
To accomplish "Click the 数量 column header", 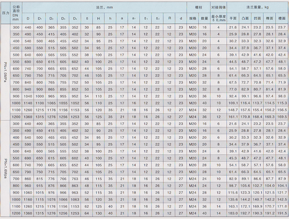I will [204, 18].
